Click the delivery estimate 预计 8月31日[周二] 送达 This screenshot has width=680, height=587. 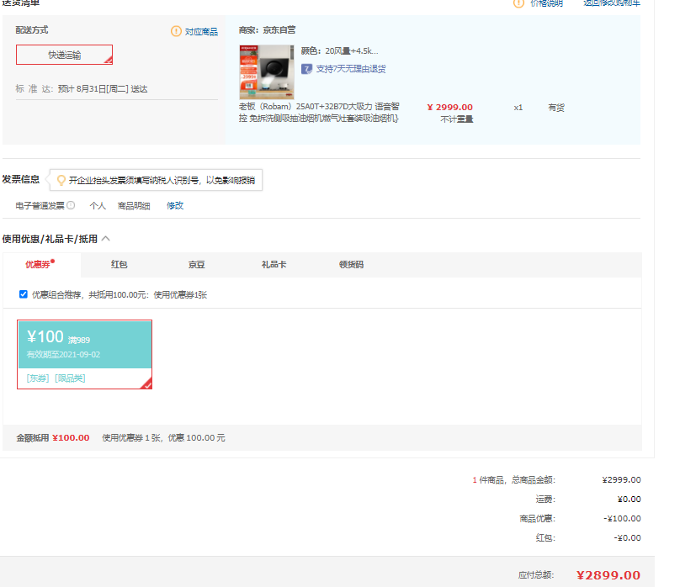tap(103, 89)
